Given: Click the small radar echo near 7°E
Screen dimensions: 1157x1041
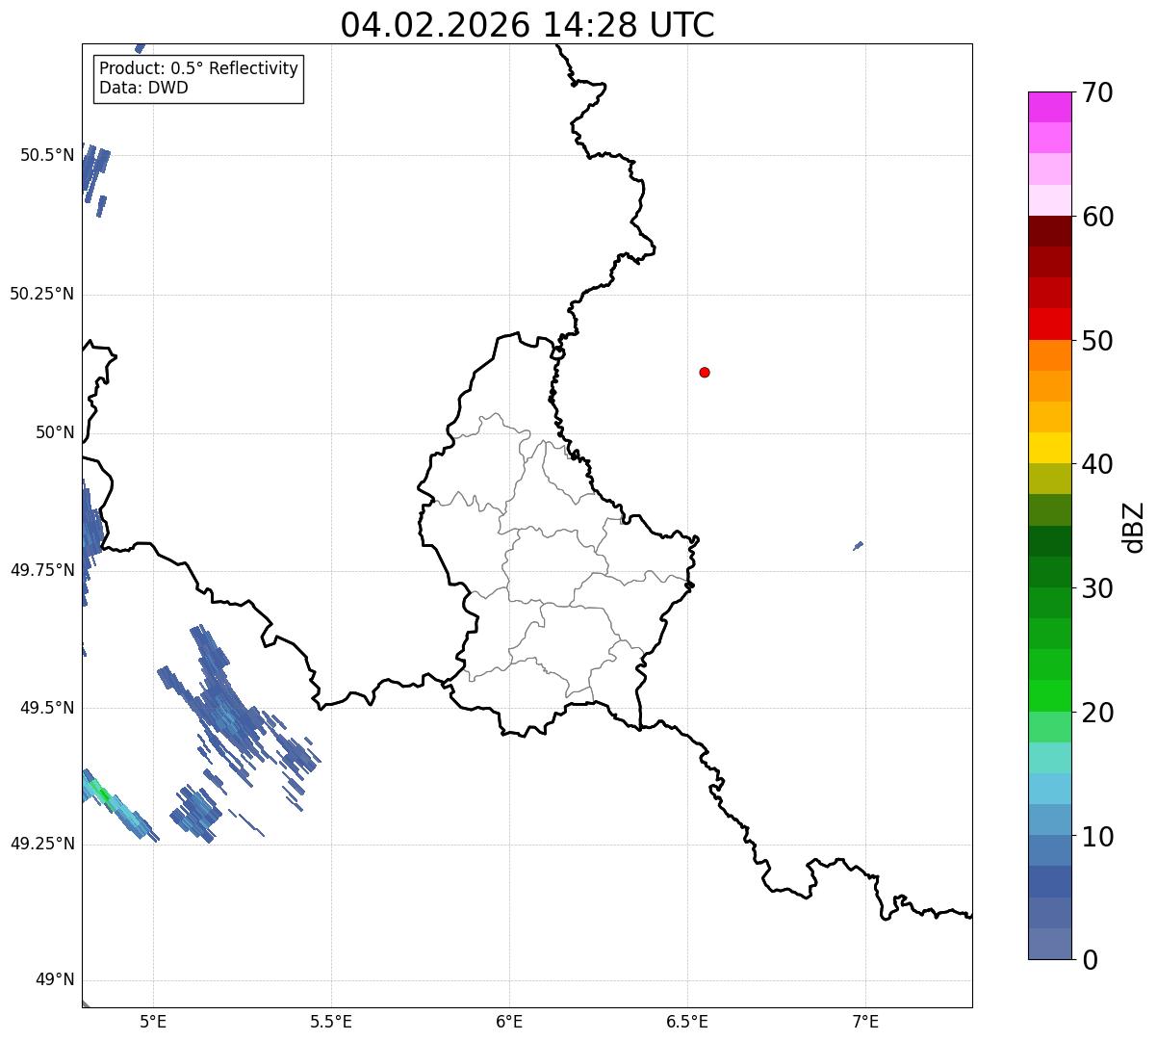Looking at the screenshot, I should pos(858,546).
